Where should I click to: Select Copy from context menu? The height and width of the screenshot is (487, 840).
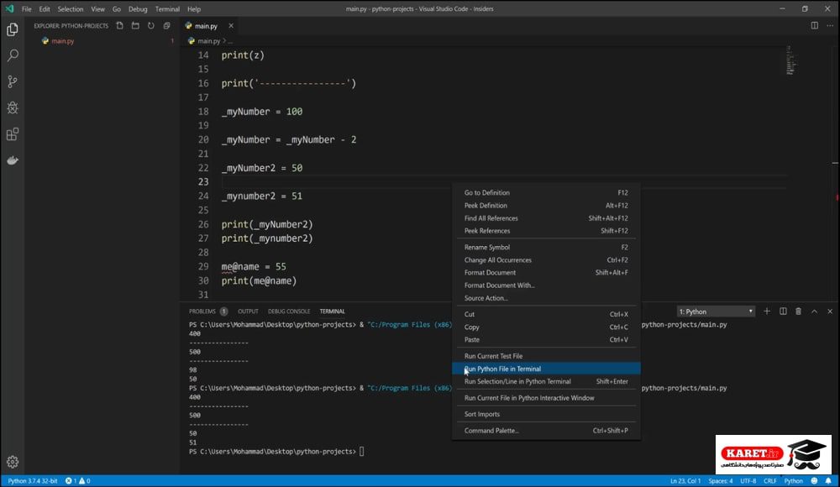[x=546, y=327]
